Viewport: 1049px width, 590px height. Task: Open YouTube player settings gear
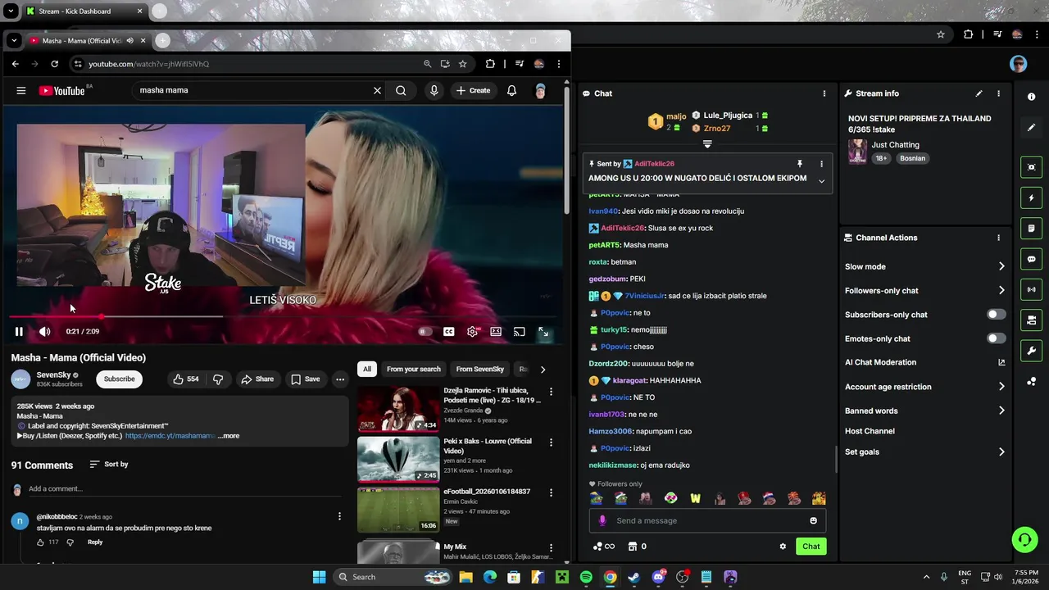[x=472, y=332]
